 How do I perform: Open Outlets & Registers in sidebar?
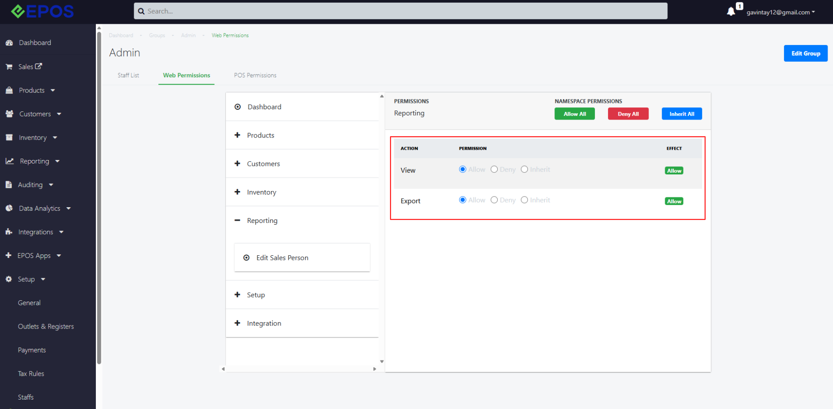(46, 326)
